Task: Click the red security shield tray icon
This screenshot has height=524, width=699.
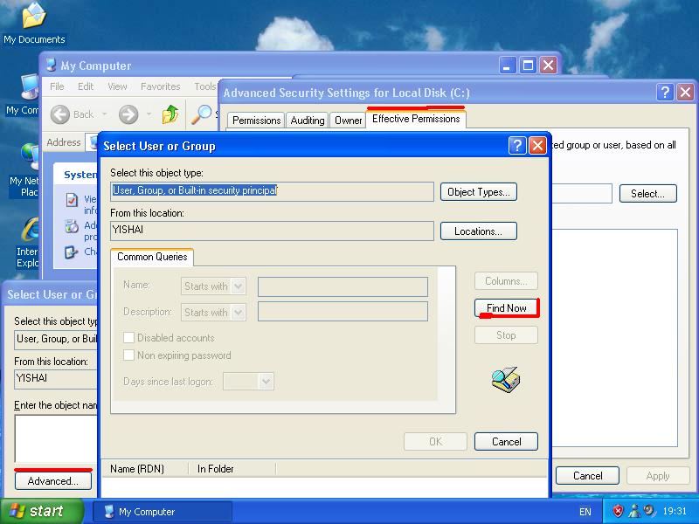Action: (618, 511)
